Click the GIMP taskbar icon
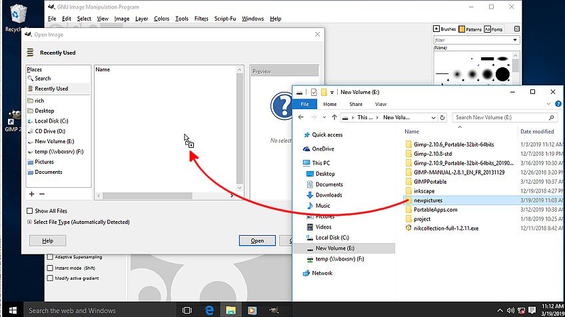This screenshot has height=317, width=565. [274, 310]
